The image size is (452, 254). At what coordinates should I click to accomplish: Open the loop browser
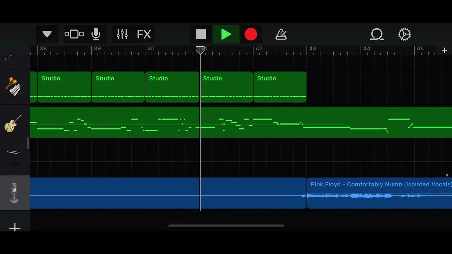click(377, 34)
